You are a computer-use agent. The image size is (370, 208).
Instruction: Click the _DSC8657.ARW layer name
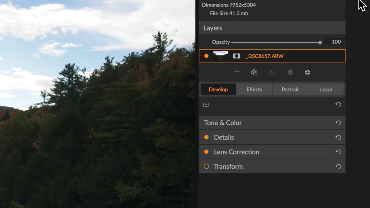[x=265, y=56]
